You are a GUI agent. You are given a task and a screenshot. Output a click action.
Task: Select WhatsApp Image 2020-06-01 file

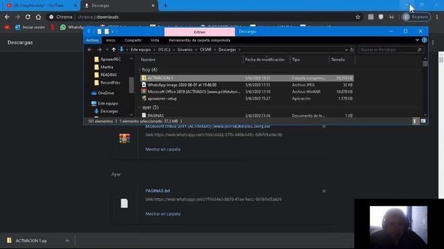click(x=247, y=85)
